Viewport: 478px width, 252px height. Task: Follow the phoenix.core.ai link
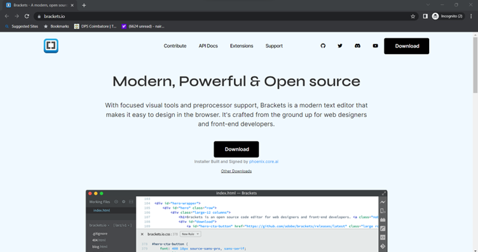coord(264,162)
